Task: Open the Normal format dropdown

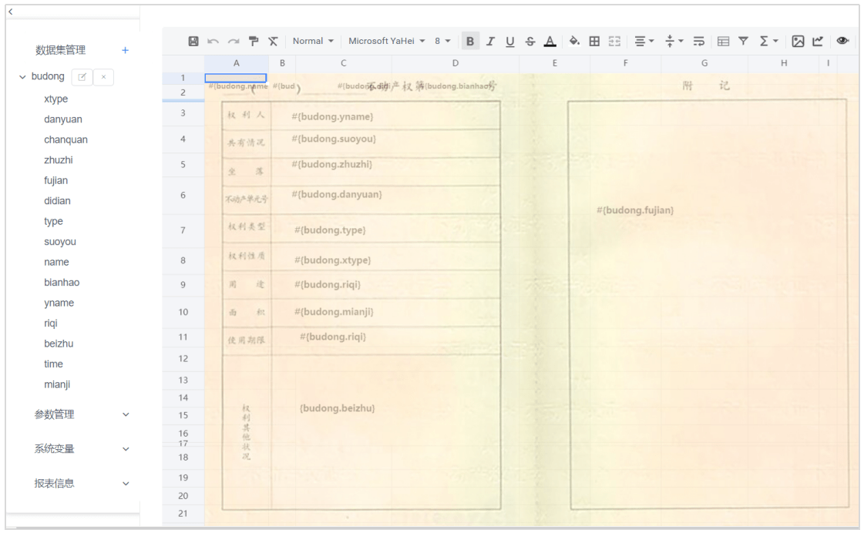Action: coord(313,41)
